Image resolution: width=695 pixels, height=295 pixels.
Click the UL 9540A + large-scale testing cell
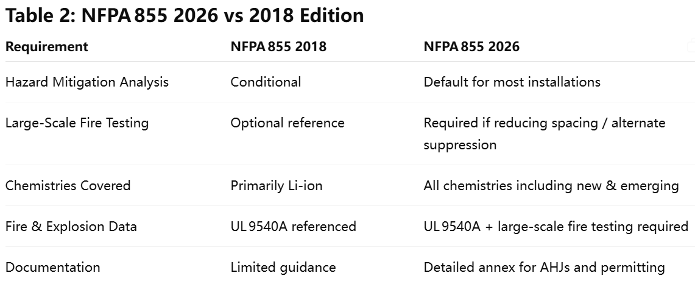pos(556,227)
